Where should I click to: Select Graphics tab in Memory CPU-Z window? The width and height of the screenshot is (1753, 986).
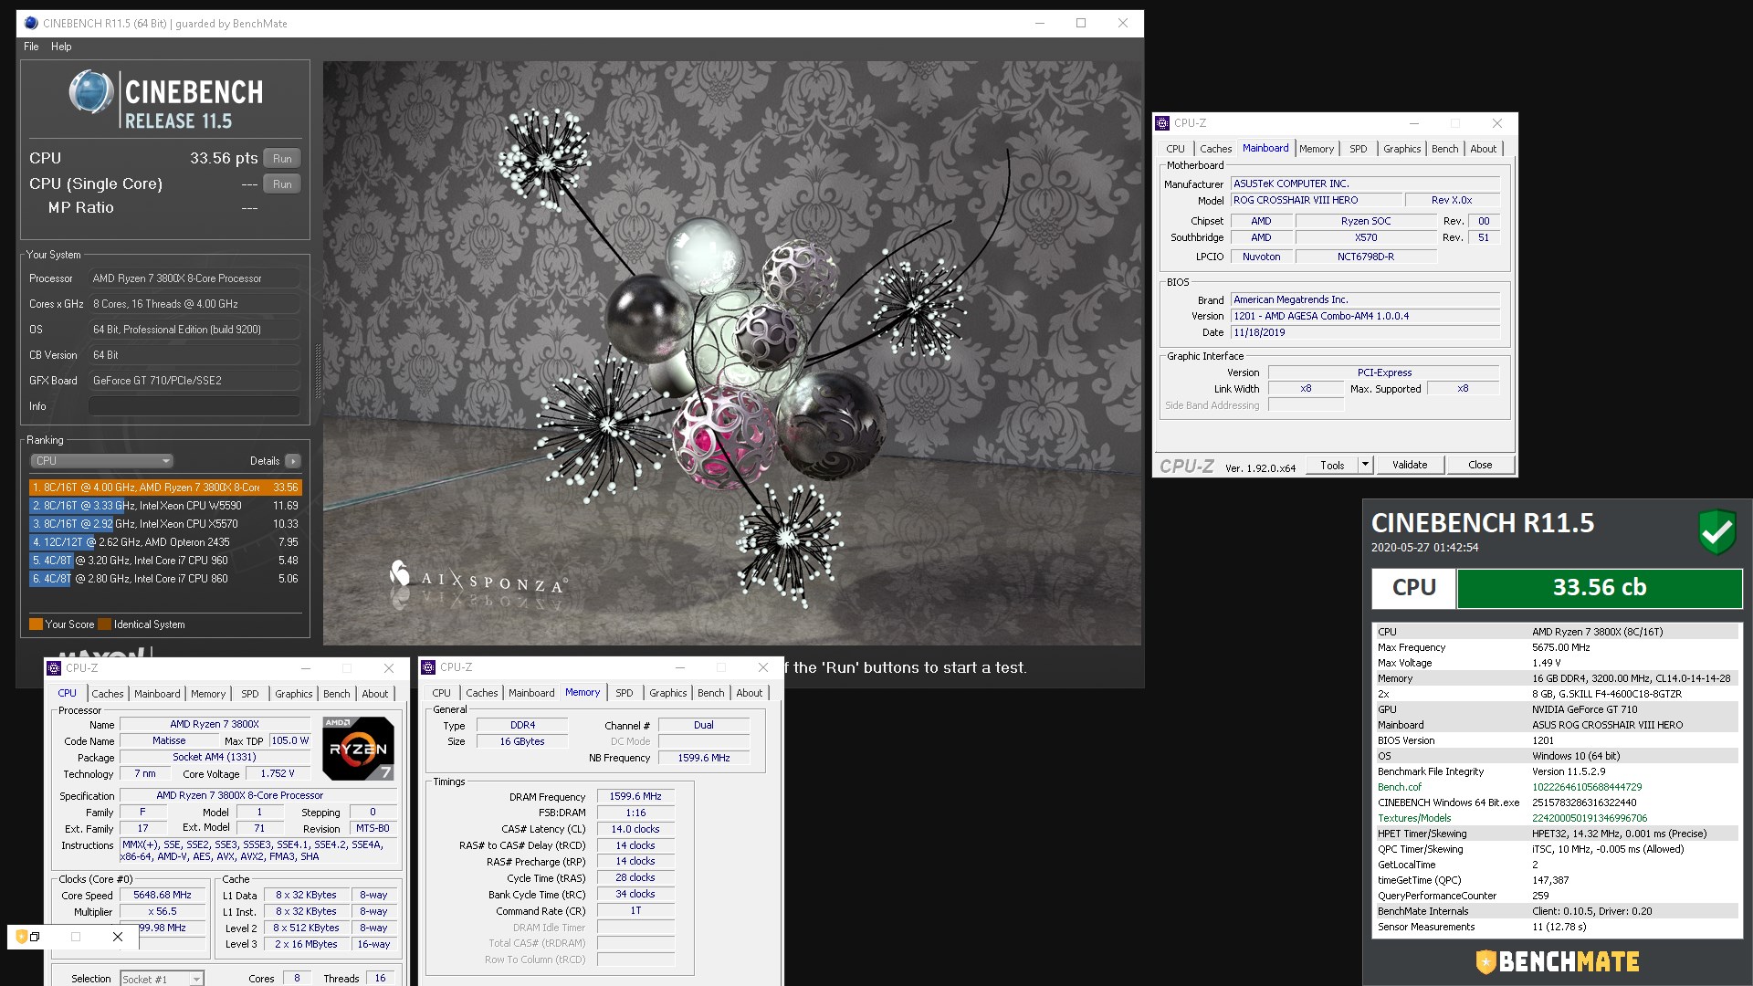[667, 693]
